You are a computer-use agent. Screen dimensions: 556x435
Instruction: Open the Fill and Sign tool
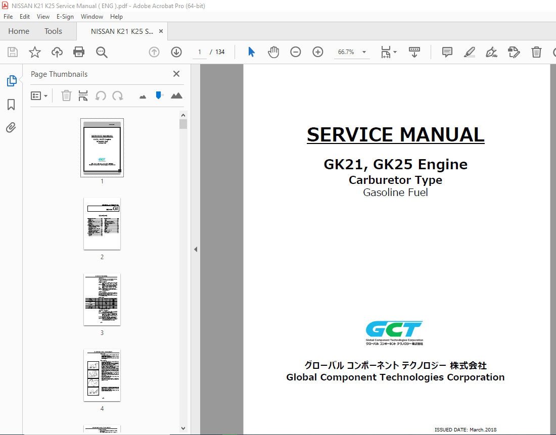point(491,52)
